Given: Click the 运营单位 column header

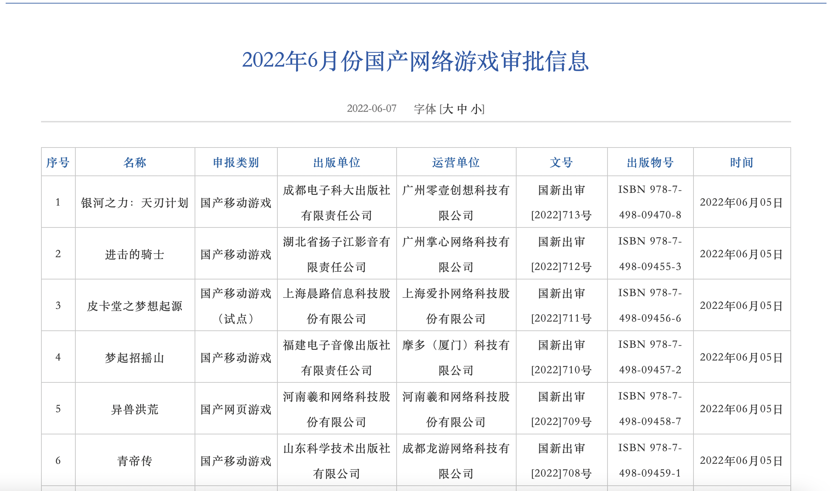Looking at the screenshot, I should (x=456, y=162).
